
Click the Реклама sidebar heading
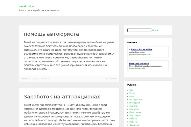132,43
